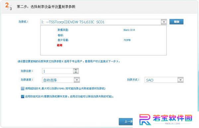Increase burn copies with up arrow

[x=76, y=70]
